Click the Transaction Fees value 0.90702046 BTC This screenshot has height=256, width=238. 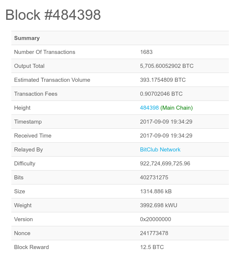(x=161, y=94)
